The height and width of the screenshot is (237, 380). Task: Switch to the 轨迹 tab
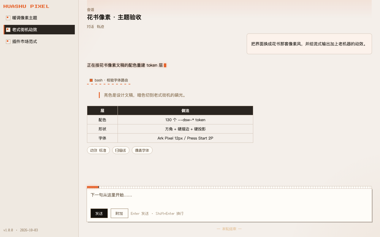click(x=100, y=27)
